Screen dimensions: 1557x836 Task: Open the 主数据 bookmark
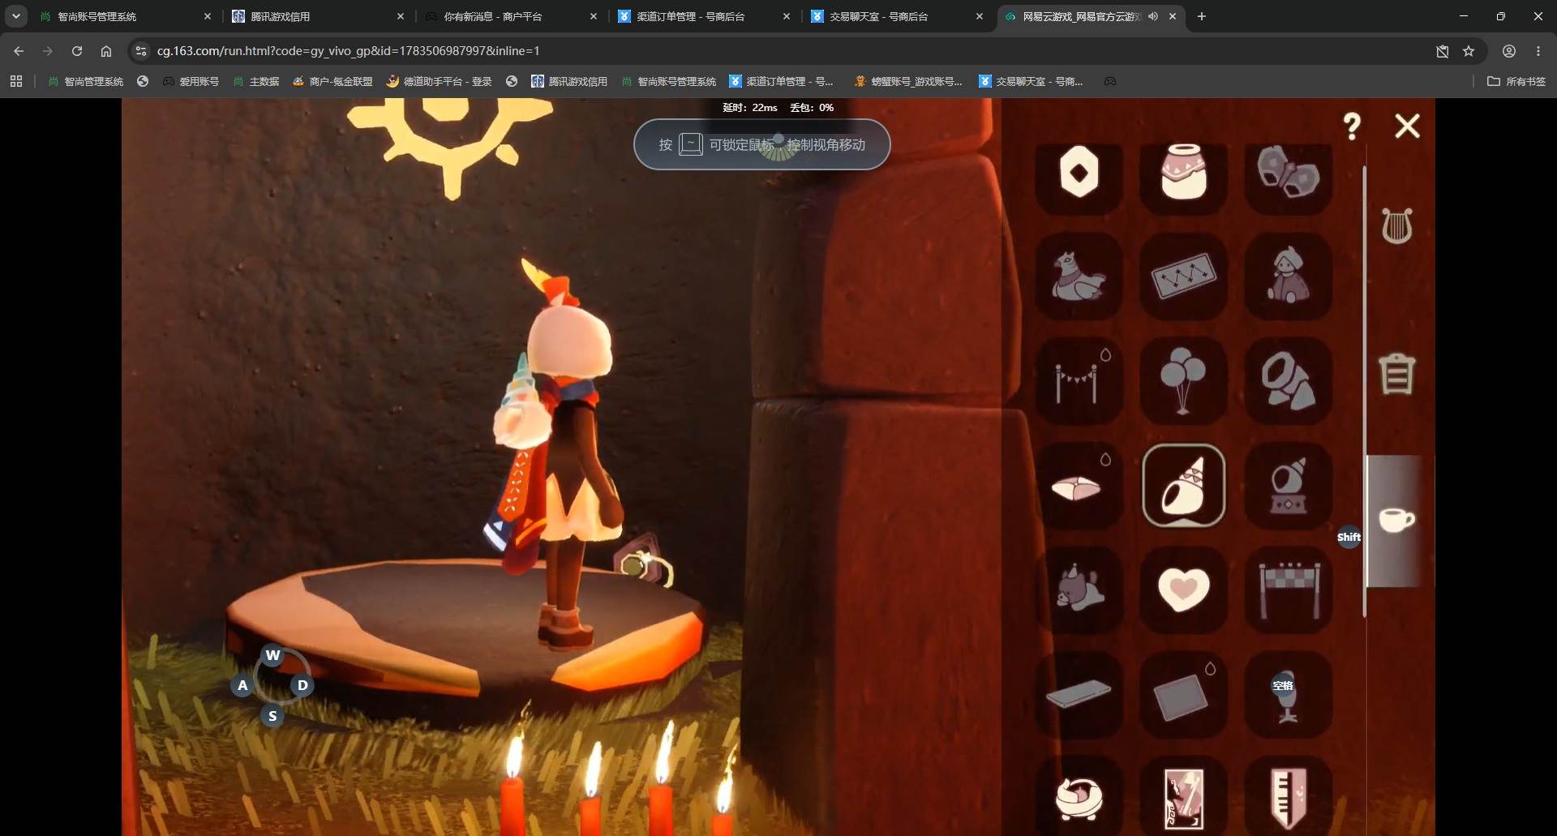tap(256, 81)
